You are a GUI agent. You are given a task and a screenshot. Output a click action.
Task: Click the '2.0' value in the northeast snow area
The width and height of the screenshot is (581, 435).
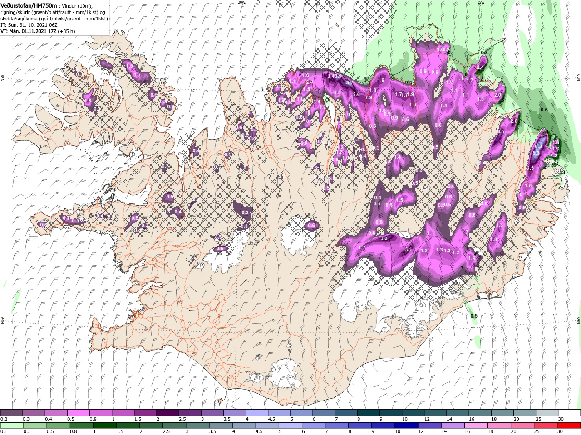click(x=497, y=95)
